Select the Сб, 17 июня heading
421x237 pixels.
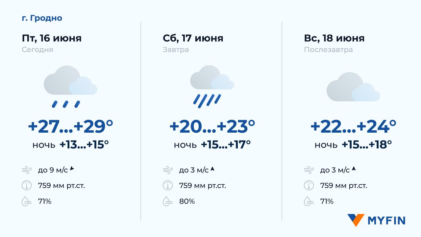point(193,38)
